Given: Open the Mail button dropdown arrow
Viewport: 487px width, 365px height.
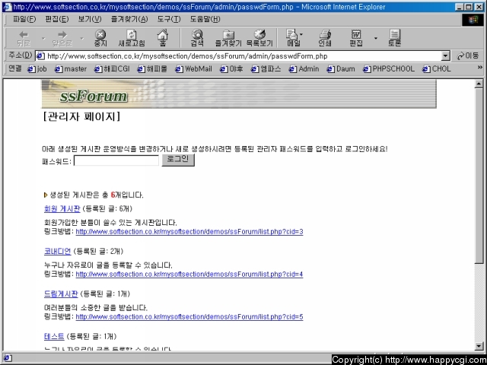Looking at the screenshot, I should [301, 34].
